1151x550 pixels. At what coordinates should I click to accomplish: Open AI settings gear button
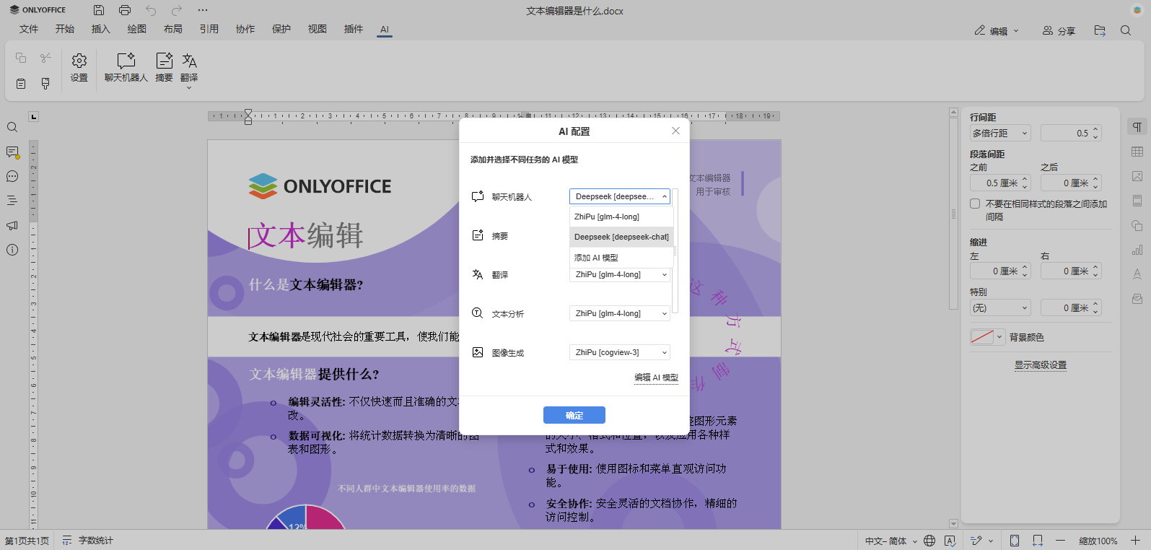(x=79, y=68)
